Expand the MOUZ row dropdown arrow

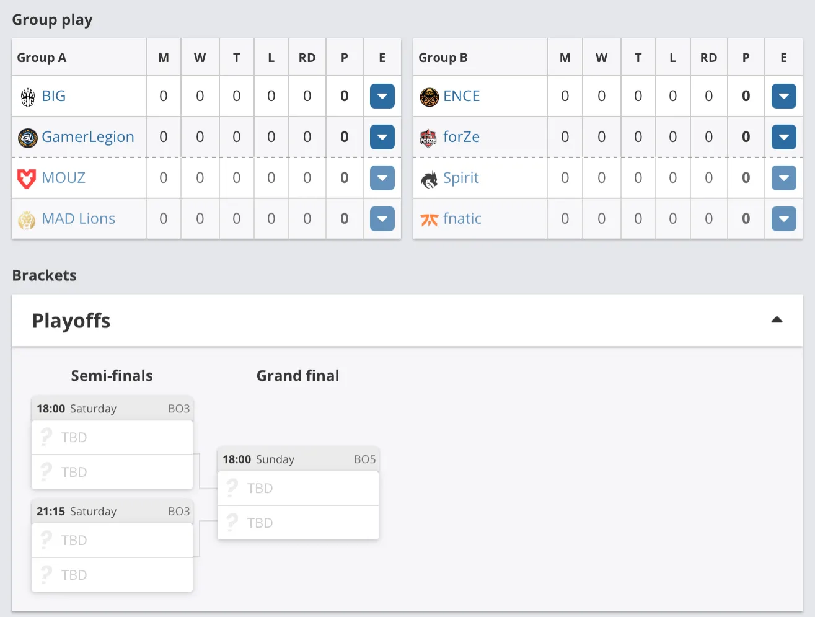pyautogui.click(x=382, y=178)
